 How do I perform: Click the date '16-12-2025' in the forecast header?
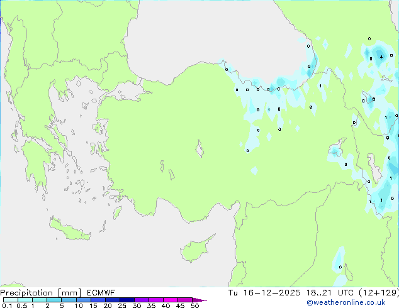(x=271, y=293)
